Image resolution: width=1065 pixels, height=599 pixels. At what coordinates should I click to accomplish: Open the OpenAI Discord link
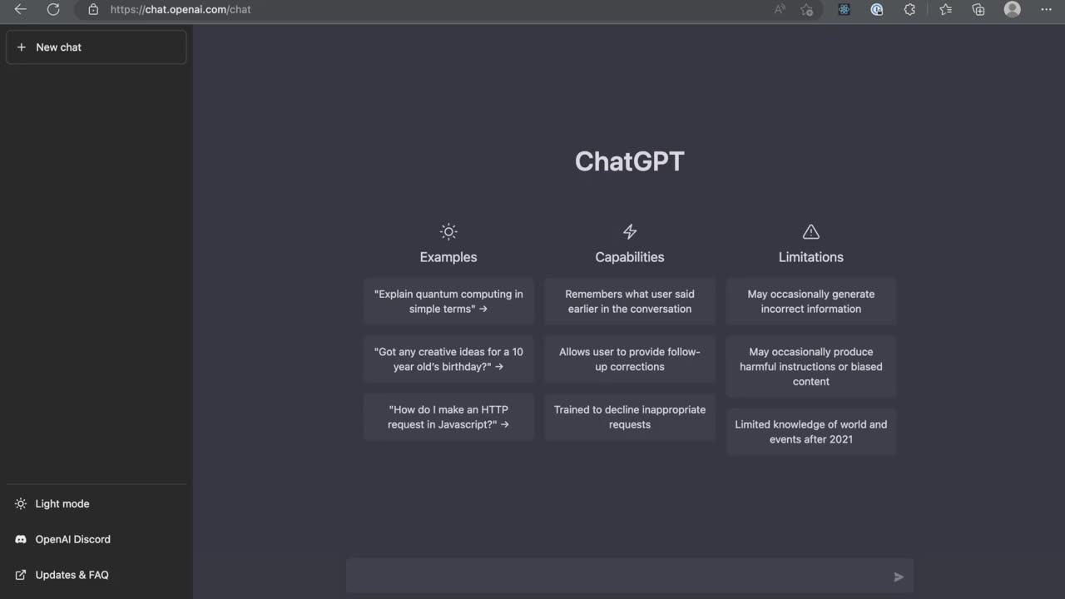97,540
